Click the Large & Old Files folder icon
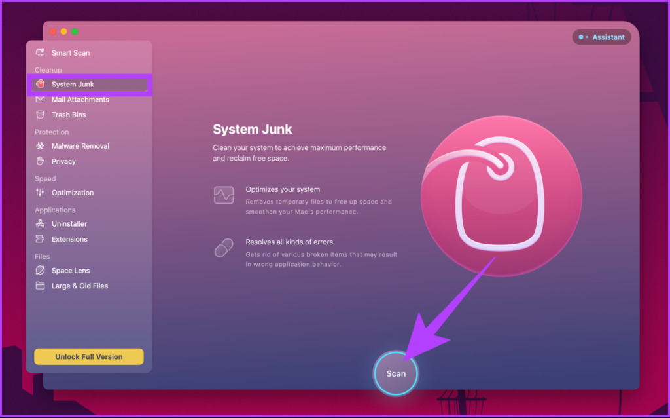The image size is (670, 418). coord(40,286)
